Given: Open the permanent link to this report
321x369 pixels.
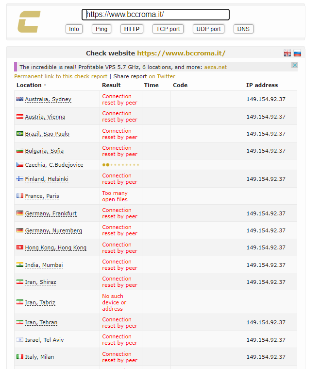Looking at the screenshot, I should [61, 76].
